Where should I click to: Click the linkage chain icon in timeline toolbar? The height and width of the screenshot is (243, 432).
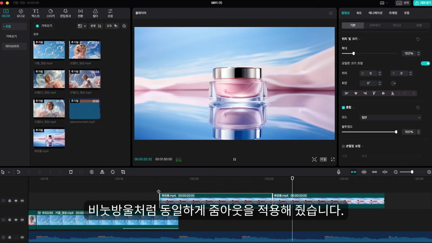[374, 172]
